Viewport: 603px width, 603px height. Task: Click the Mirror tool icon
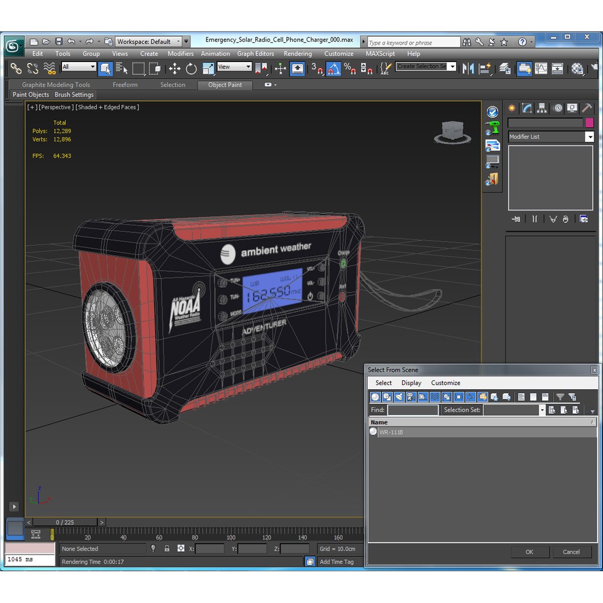coord(468,69)
